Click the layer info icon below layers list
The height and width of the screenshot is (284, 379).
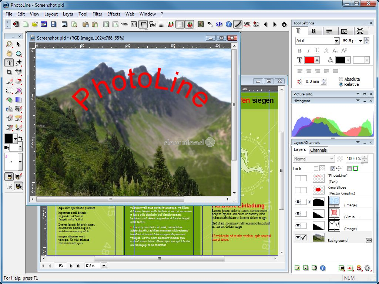tap(323, 268)
